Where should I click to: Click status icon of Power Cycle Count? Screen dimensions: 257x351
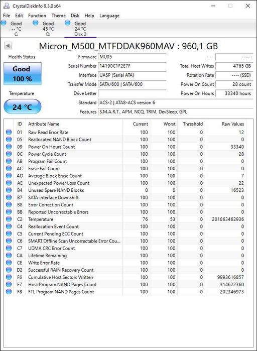(9, 154)
